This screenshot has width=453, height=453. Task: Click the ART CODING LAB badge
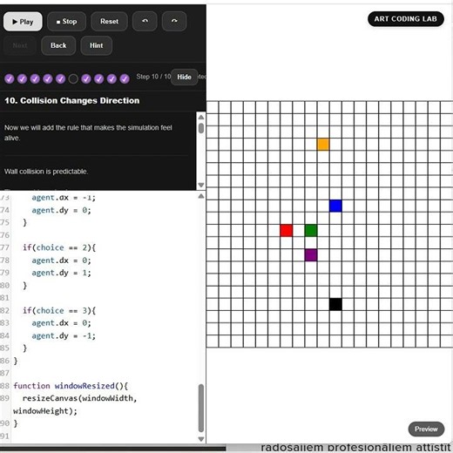pos(406,19)
